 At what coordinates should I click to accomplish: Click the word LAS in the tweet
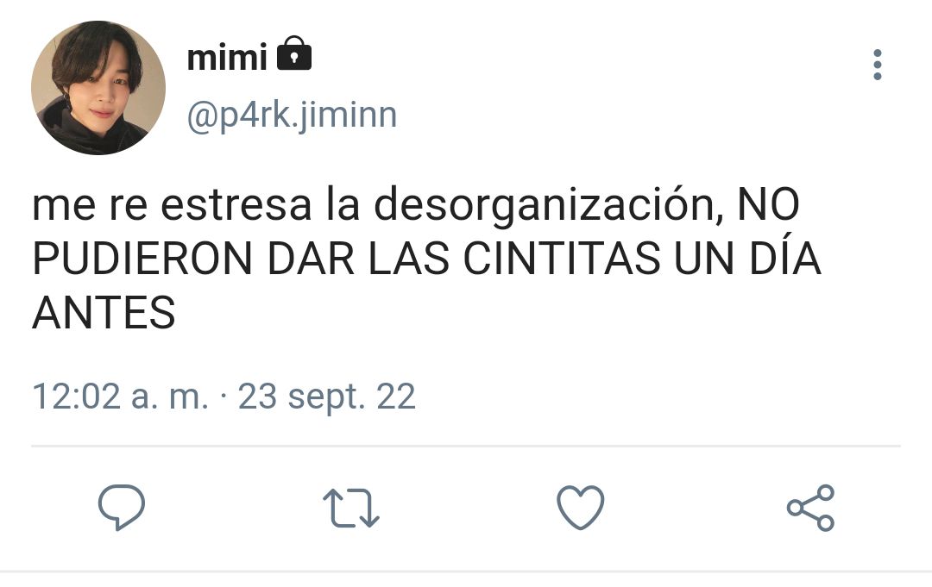[x=409, y=259]
